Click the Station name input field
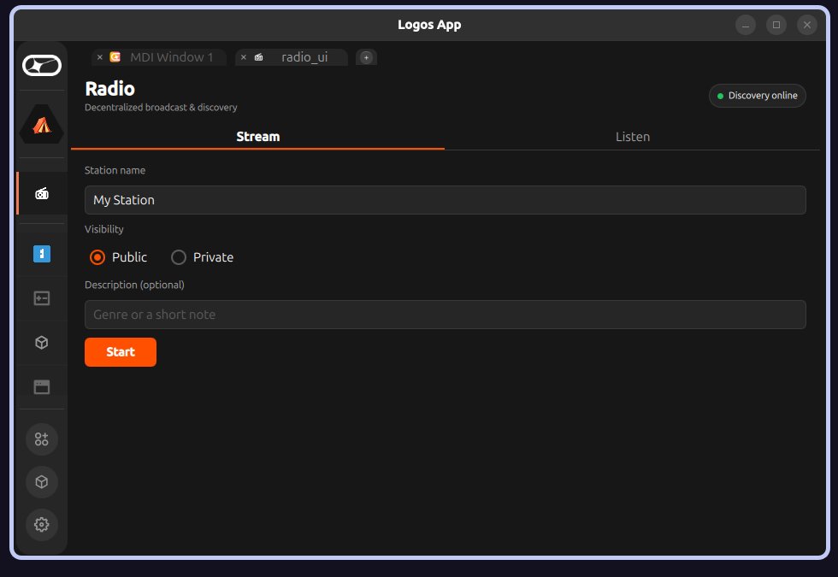 [x=446, y=200]
